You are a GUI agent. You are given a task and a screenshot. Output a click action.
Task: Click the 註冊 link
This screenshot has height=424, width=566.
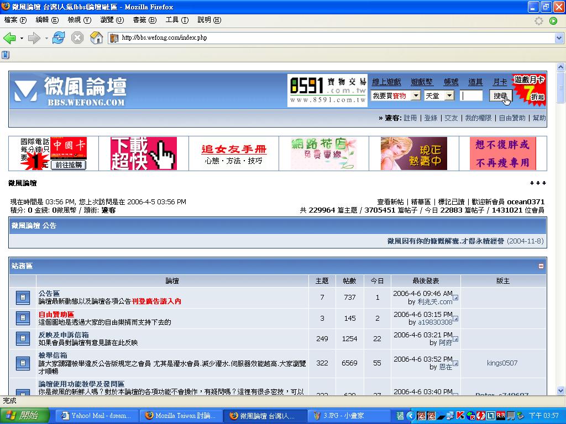410,118
